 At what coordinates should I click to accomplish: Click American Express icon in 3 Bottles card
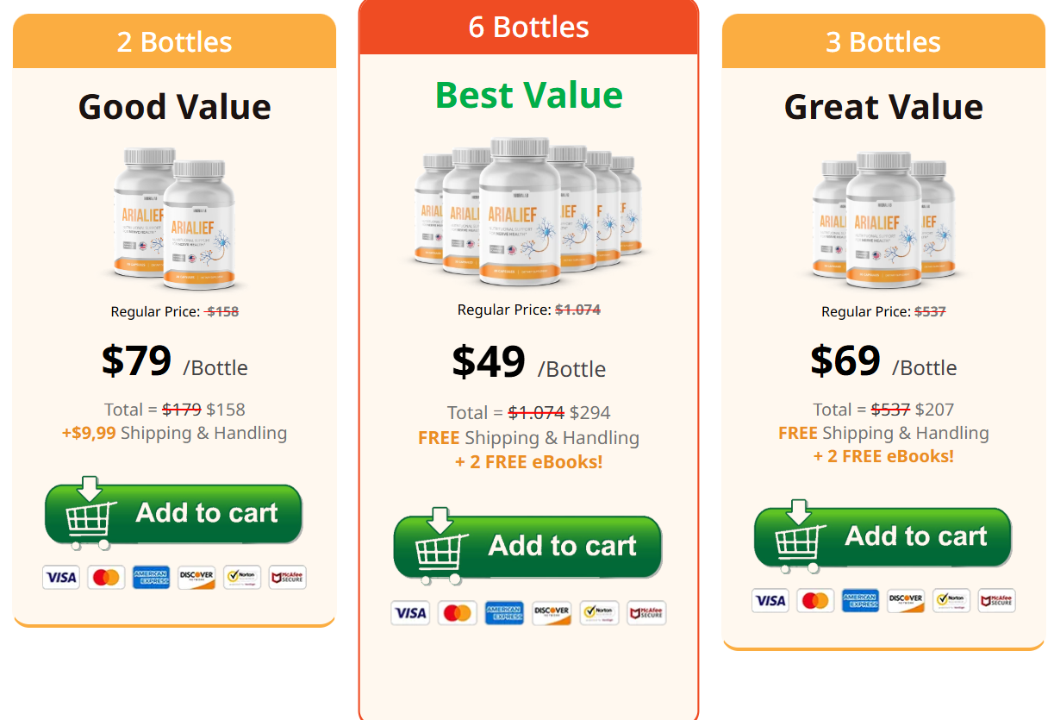coord(860,601)
